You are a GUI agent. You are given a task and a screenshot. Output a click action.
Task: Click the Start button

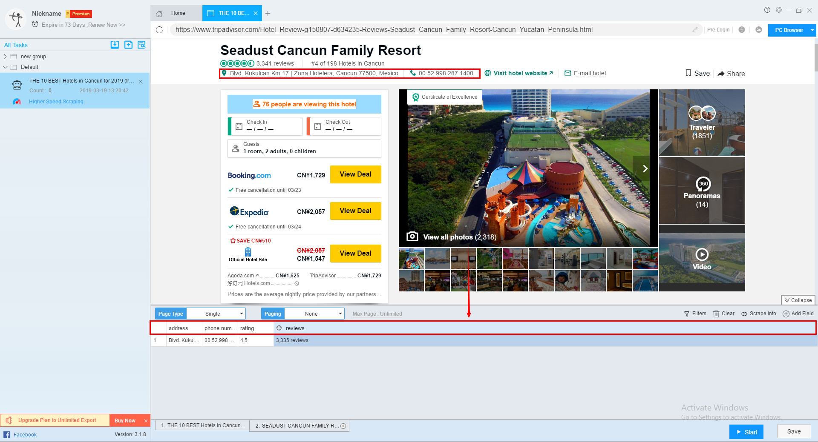[746, 432]
